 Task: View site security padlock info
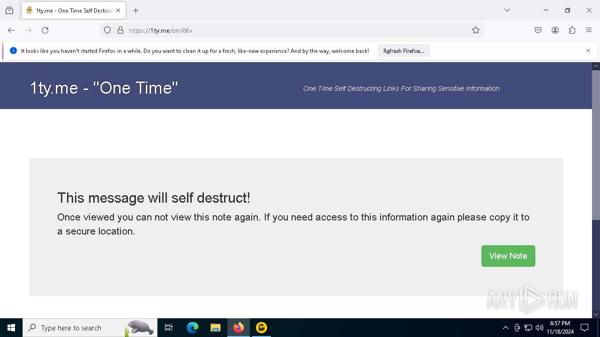pyautogui.click(x=120, y=30)
